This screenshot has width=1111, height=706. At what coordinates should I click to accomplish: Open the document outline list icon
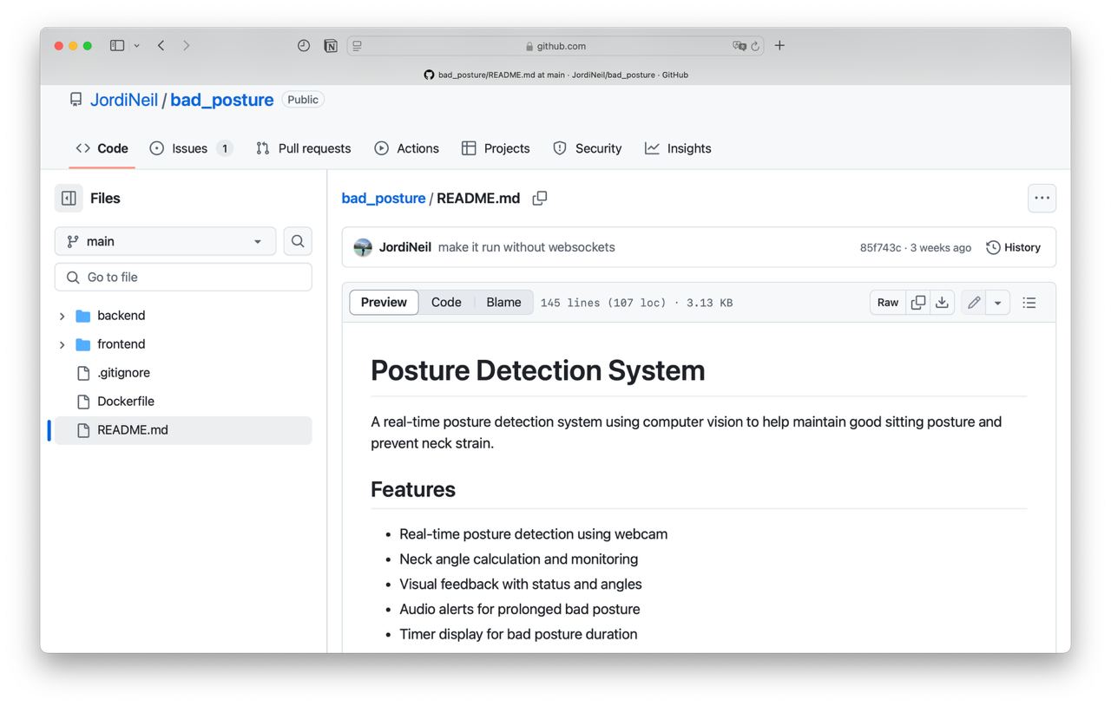click(x=1029, y=303)
